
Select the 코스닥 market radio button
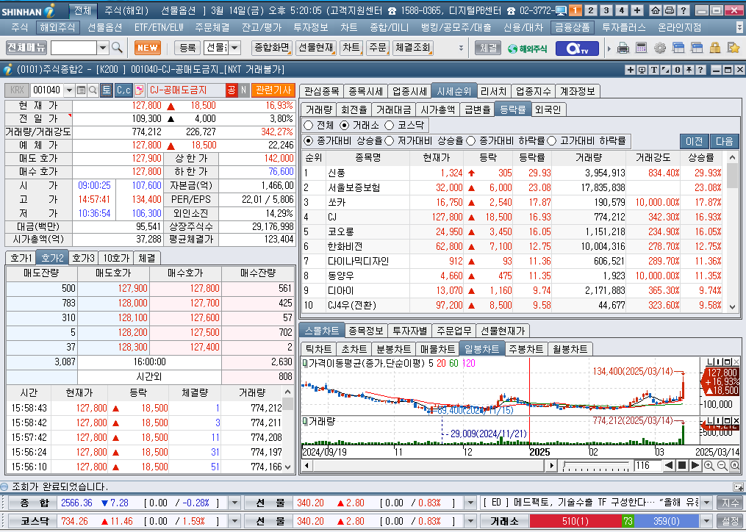(390, 125)
